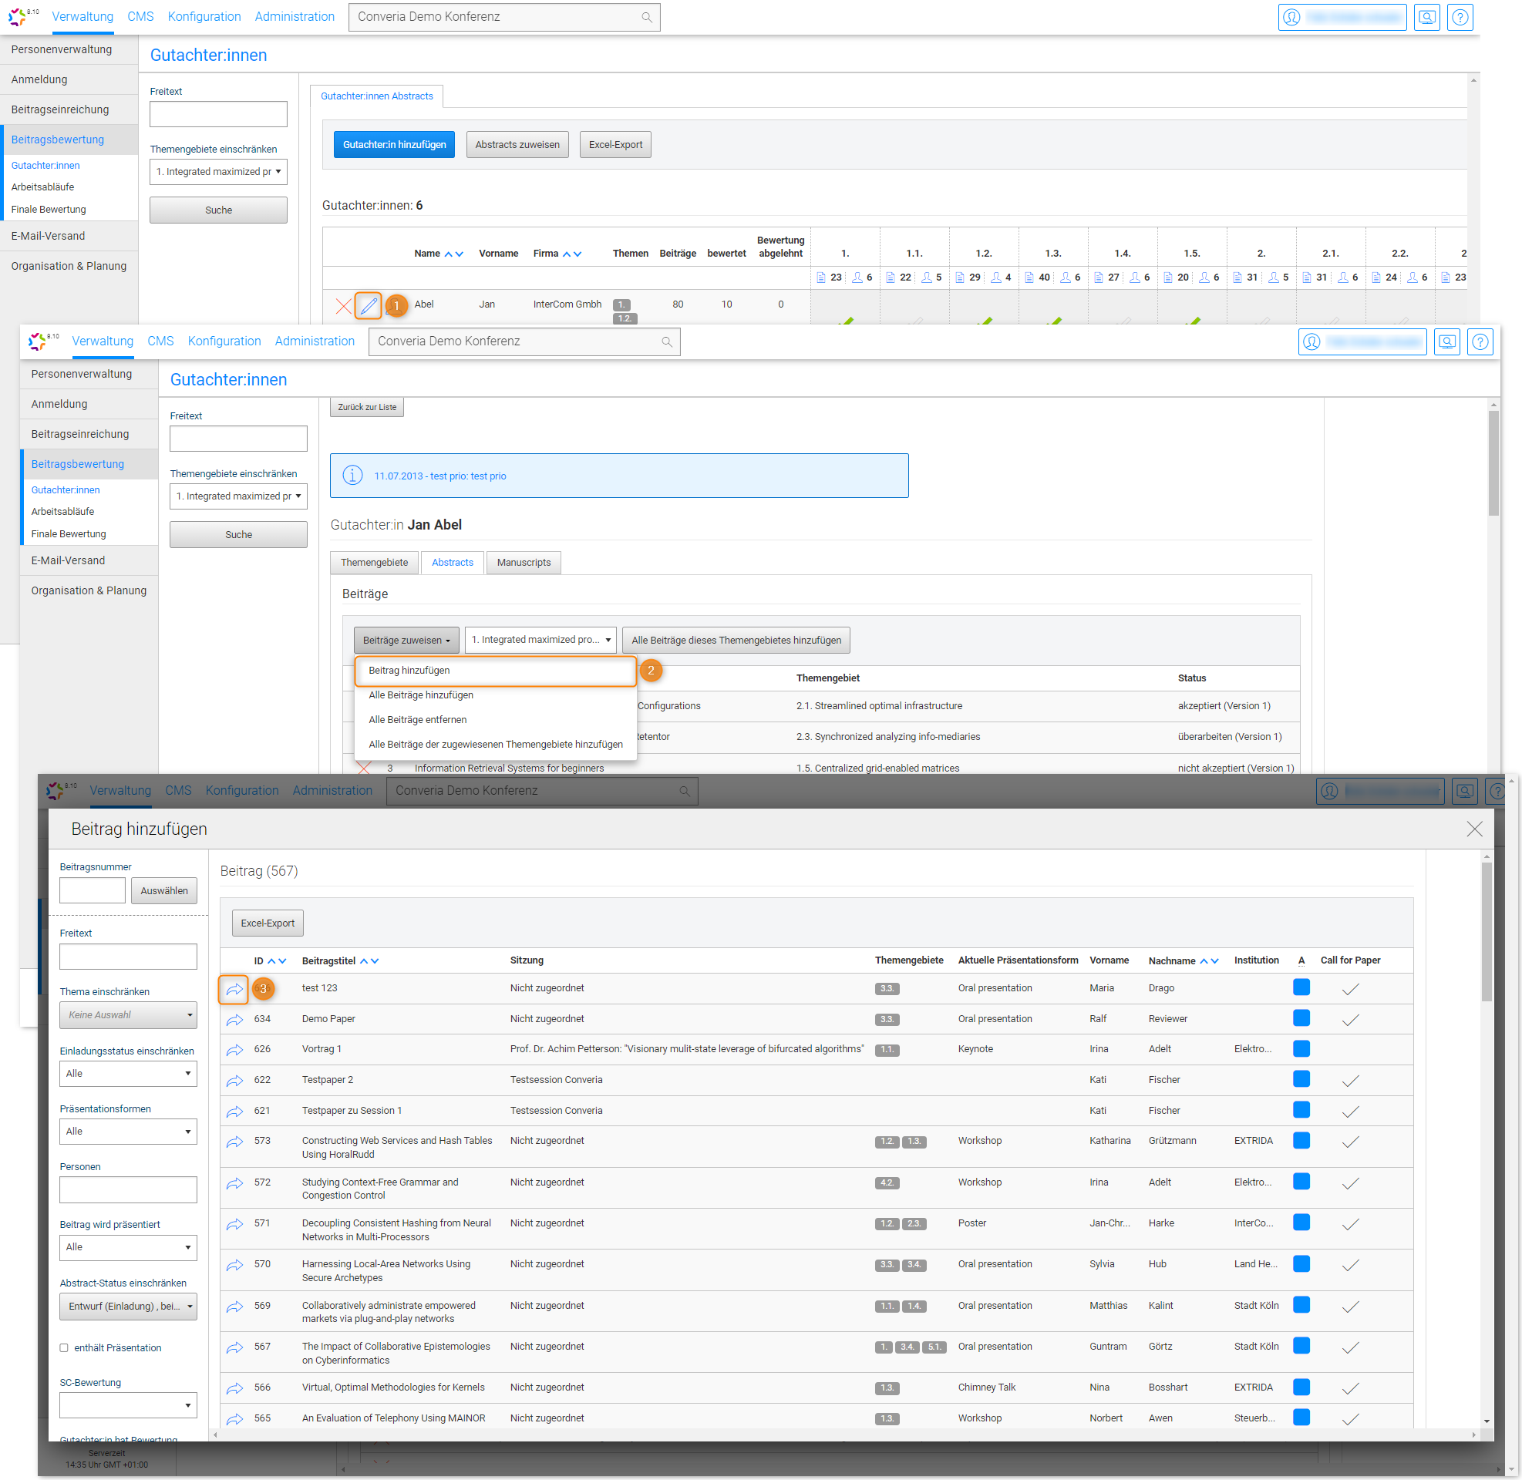
Task: Click add arrow icon for Demo Paper
Action: (x=234, y=1020)
